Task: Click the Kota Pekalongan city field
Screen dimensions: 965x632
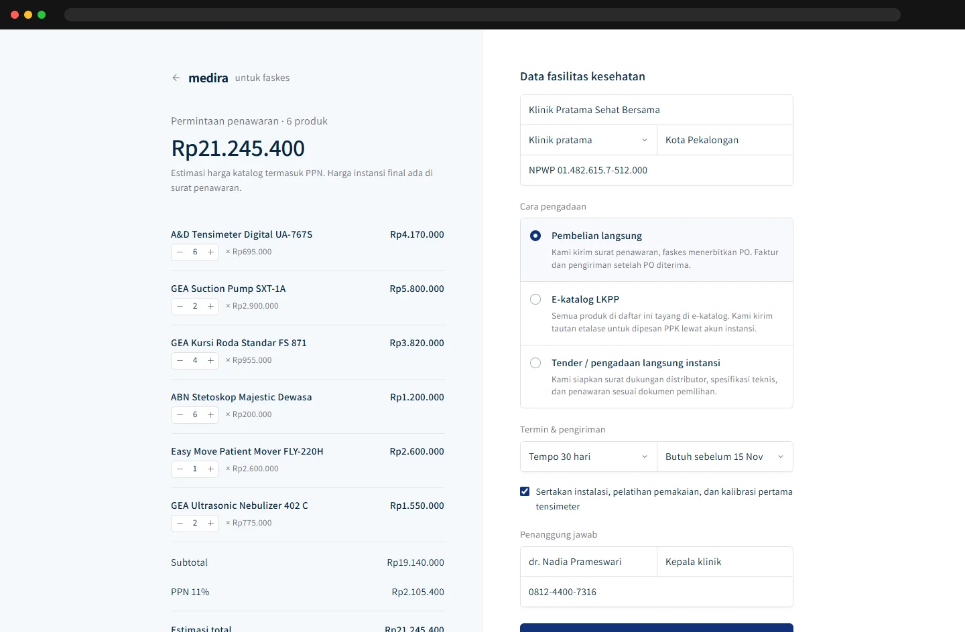Action: pos(725,140)
